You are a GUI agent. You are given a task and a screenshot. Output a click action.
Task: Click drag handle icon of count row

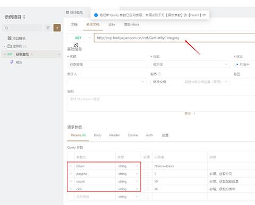tap(71, 181)
